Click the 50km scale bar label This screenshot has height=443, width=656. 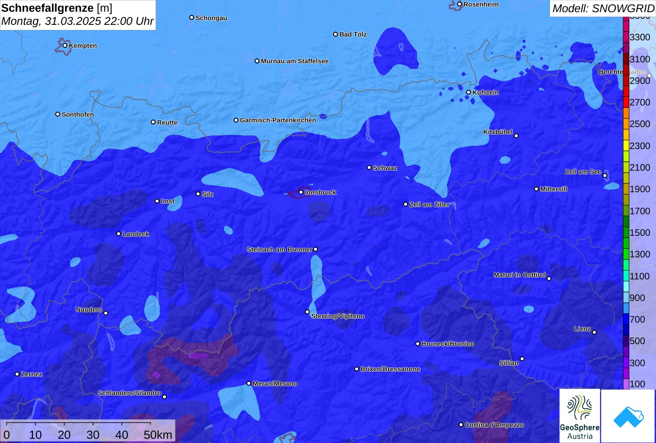click(158, 435)
